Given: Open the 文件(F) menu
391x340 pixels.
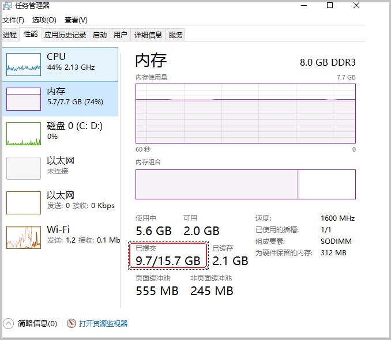Looking at the screenshot, I should (13, 20).
